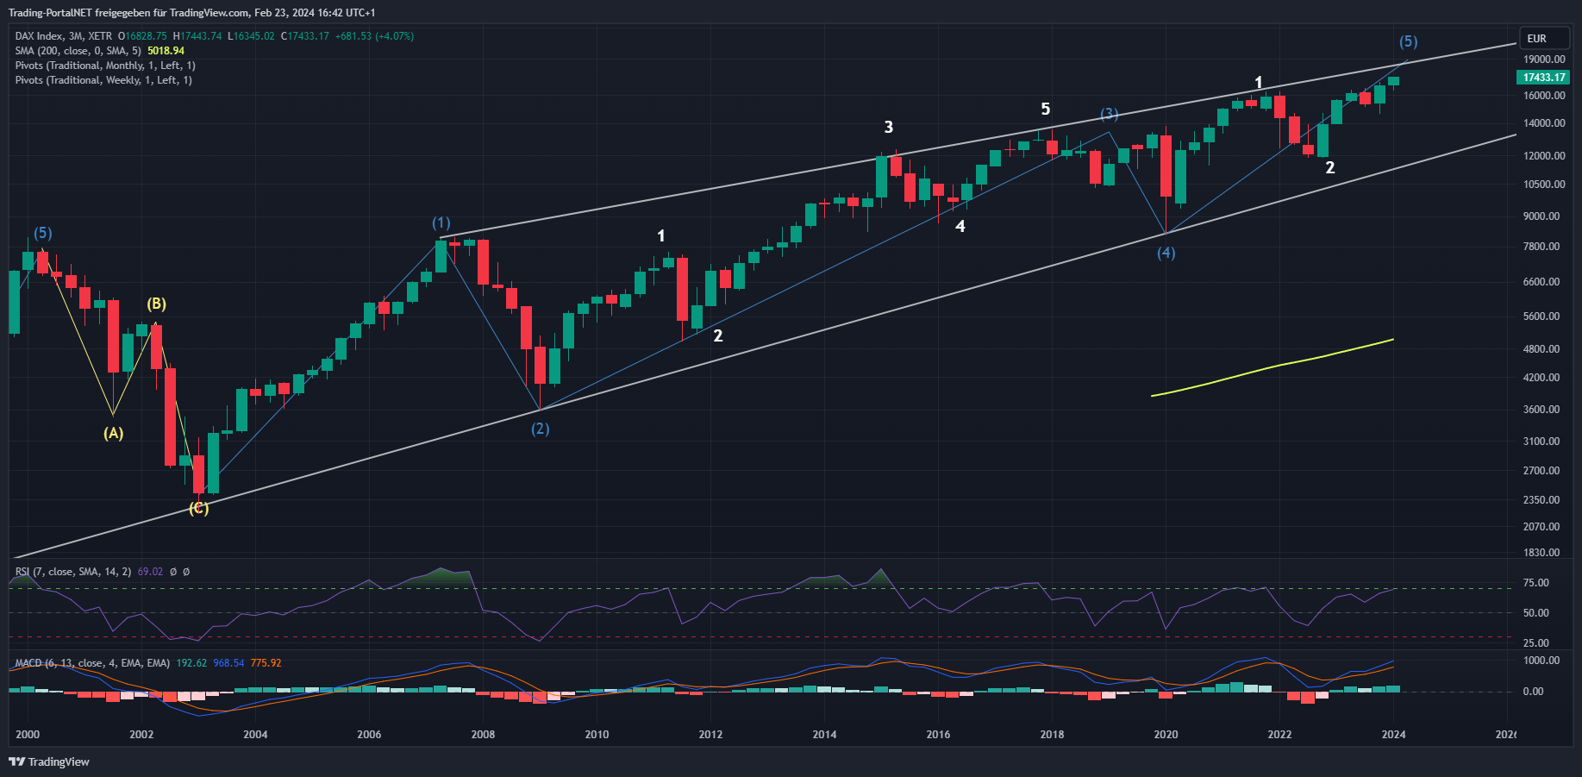Click the SMA value 5018.94

pyautogui.click(x=166, y=51)
